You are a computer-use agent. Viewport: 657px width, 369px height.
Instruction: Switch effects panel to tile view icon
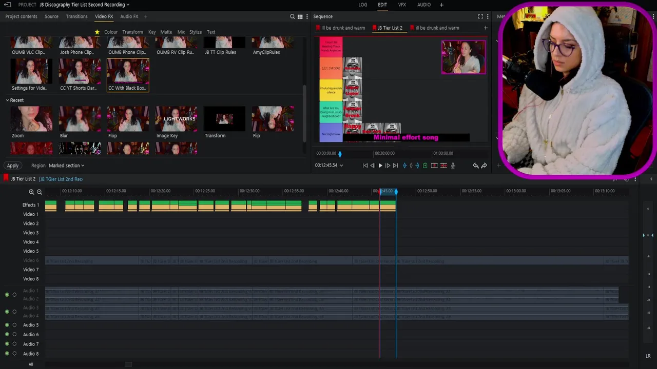tap(300, 16)
